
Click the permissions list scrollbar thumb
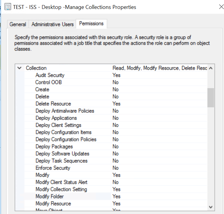(x=211, y=97)
